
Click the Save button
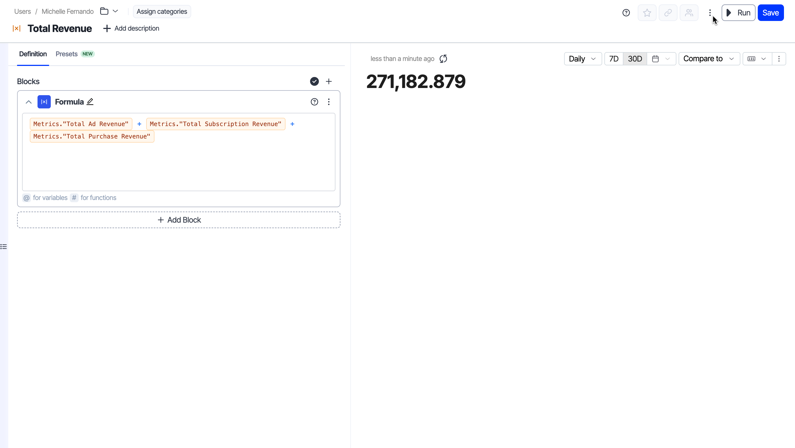(770, 13)
